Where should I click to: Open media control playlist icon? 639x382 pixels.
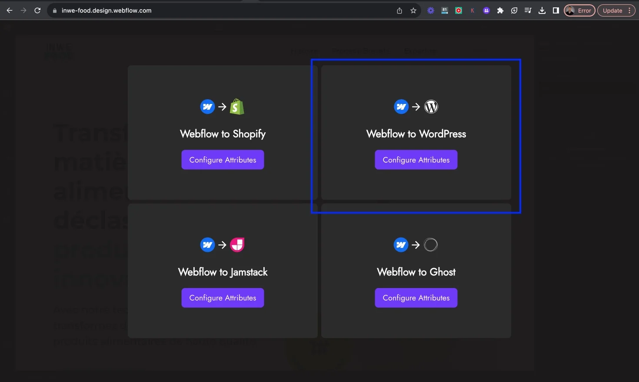pyautogui.click(x=528, y=10)
